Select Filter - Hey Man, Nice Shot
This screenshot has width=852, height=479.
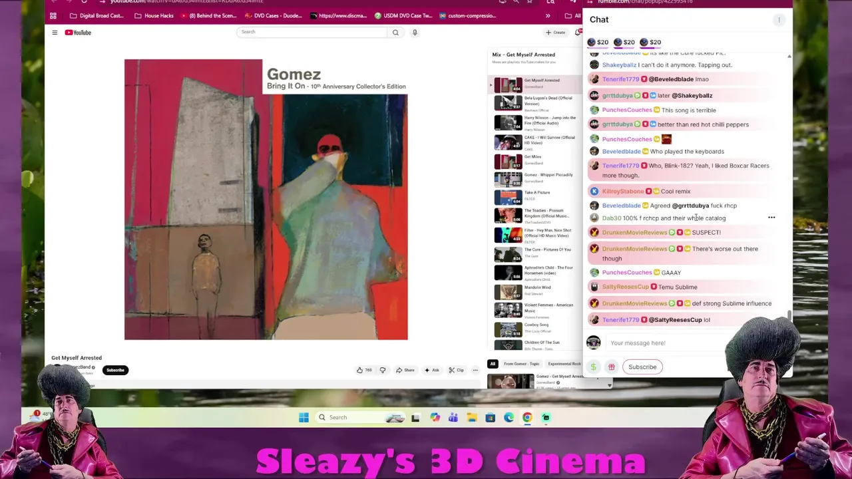point(536,235)
